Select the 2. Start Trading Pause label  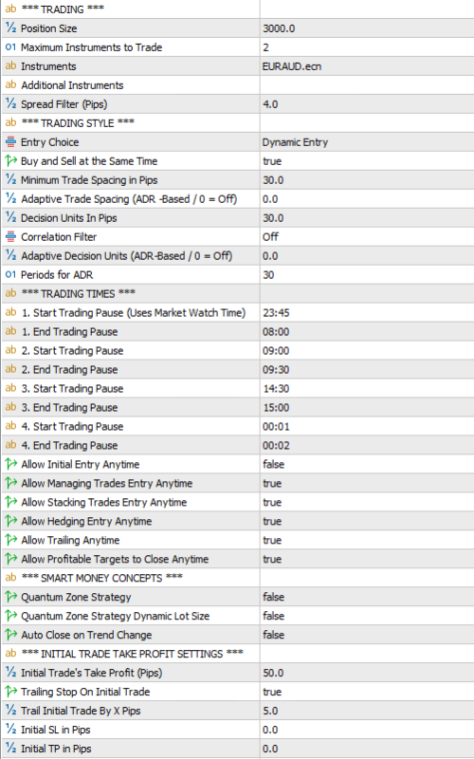pyautogui.click(x=72, y=350)
